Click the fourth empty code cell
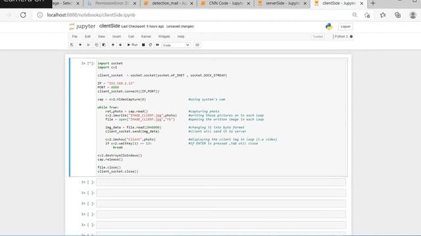Image resolution: width=421 pixels, height=236 pixels. [x=221, y=214]
